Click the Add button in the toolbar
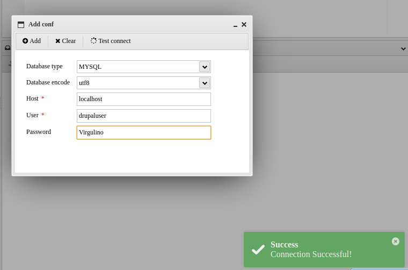 click(x=32, y=41)
